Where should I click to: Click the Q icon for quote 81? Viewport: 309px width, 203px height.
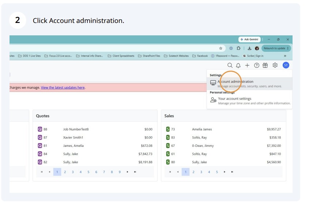[x=40, y=146]
